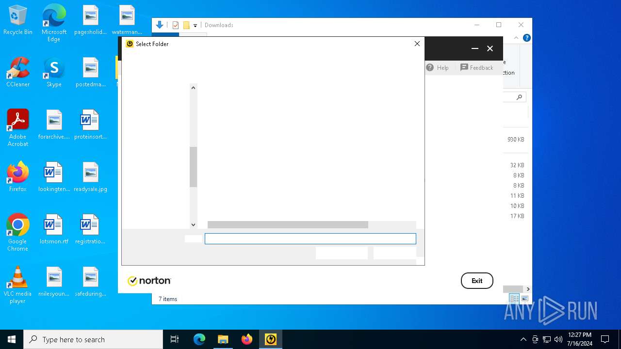Image resolution: width=621 pixels, height=349 pixels.
Task: Switch Explorer to large icons view
Action: tap(525, 299)
